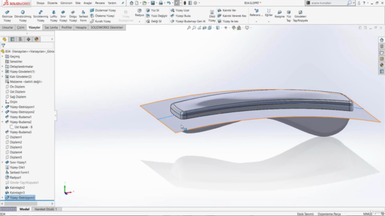Select the Döndürülmüş Yüzey tool
This screenshot has height=216, width=385.
click(23, 16)
